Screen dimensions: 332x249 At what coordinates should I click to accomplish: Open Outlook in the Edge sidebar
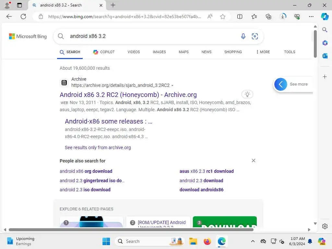(325, 56)
